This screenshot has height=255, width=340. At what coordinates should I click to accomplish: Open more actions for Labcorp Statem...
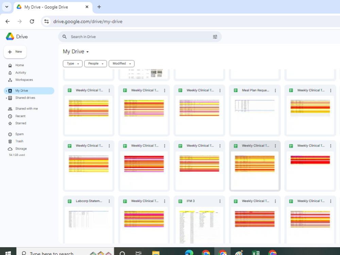click(x=109, y=201)
